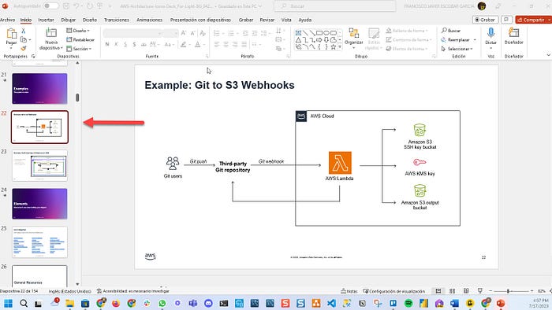Viewport: 552px width, 310px height.
Task: Click the Cut scissors icon
Action: (x=23, y=31)
